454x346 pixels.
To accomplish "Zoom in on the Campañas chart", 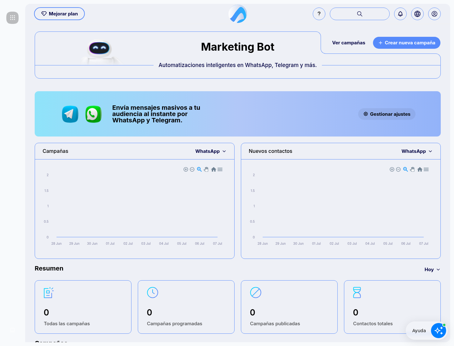I will pos(186,170).
